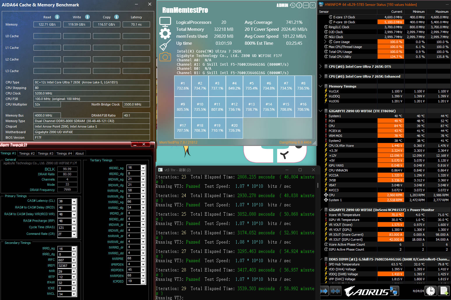
Task: Click Write info icon in AIDA64
Action: [87, 17]
